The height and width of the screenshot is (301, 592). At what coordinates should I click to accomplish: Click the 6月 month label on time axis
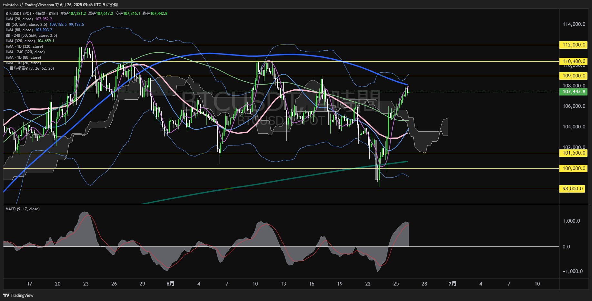click(170, 284)
